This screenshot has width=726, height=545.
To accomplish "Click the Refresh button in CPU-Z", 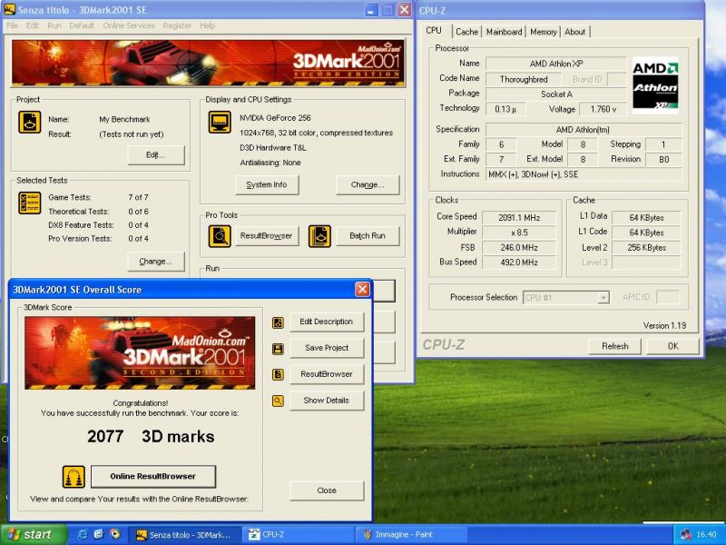I will (615, 346).
